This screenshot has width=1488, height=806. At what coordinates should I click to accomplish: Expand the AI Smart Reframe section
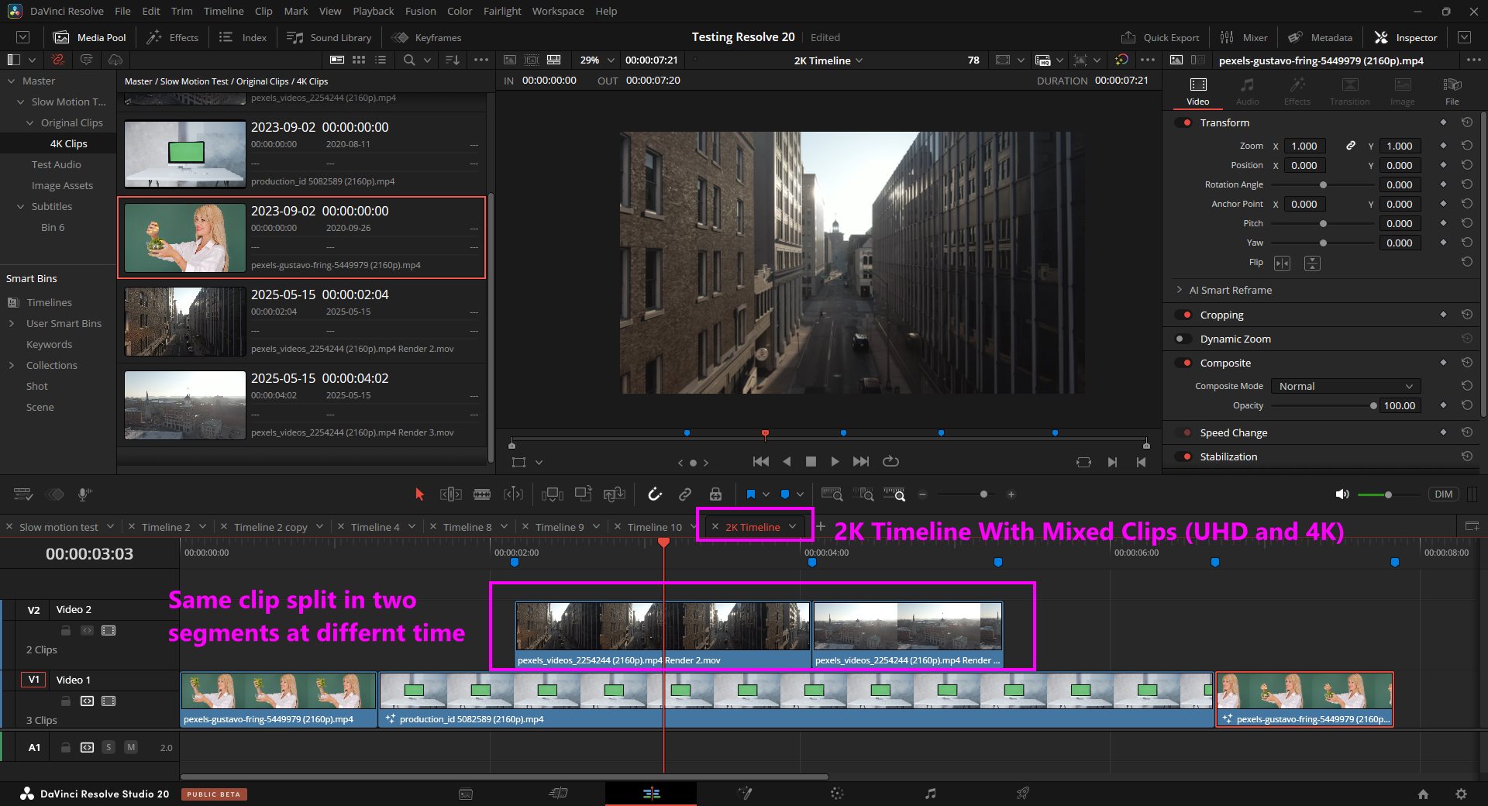pyautogui.click(x=1180, y=290)
